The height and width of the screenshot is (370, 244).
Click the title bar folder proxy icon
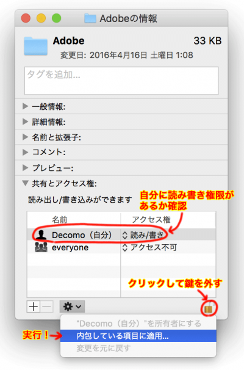pyautogui.click(x=90, y=18)
